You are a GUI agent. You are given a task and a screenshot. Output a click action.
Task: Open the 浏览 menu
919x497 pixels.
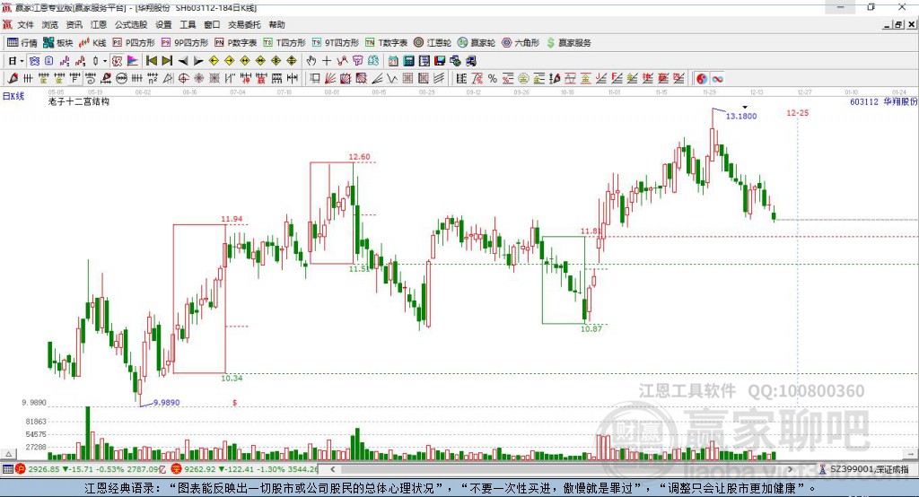[50, 24]
